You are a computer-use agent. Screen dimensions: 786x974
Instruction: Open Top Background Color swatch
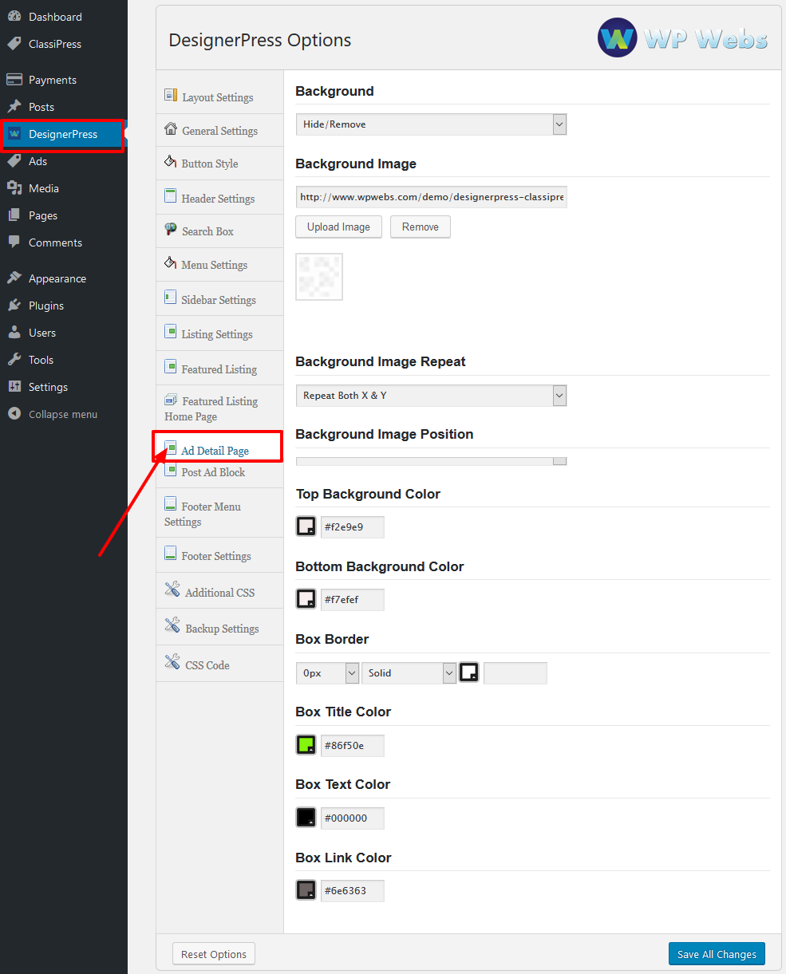point(306,526)
